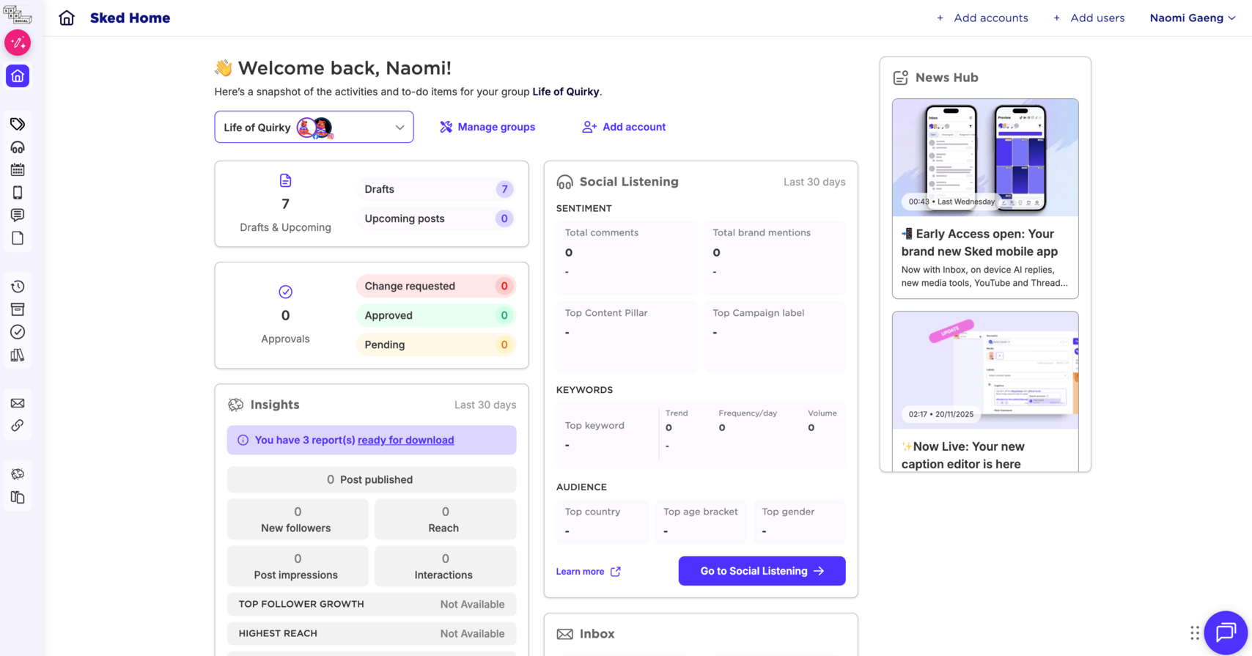Image resolution: width=1252 pixels, height=656 pixels.
Task: Click the Drafts & Upcoming document icon
Action: (x=285, y=180)
